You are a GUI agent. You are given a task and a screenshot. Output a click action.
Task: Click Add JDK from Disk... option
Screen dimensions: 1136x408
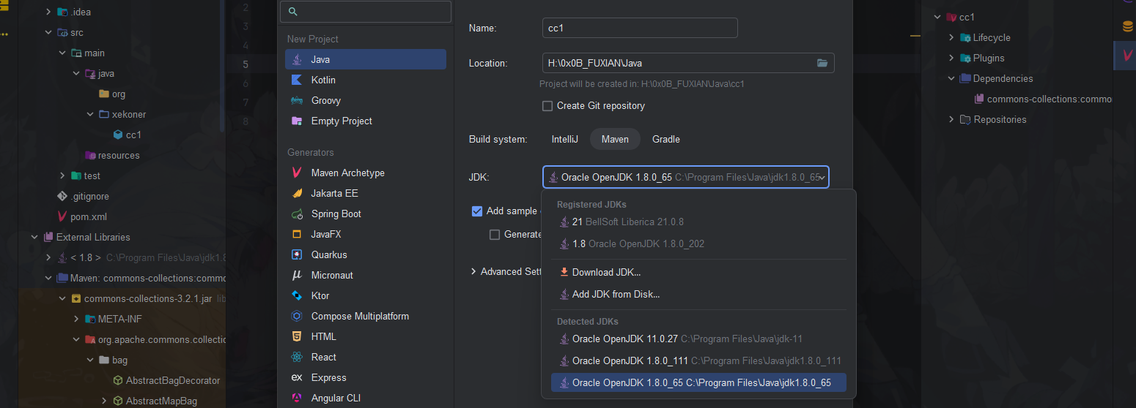pos(698,294)
